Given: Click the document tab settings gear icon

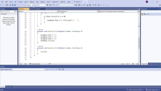Looking at the screenshot, I should [x=139, y=9].
